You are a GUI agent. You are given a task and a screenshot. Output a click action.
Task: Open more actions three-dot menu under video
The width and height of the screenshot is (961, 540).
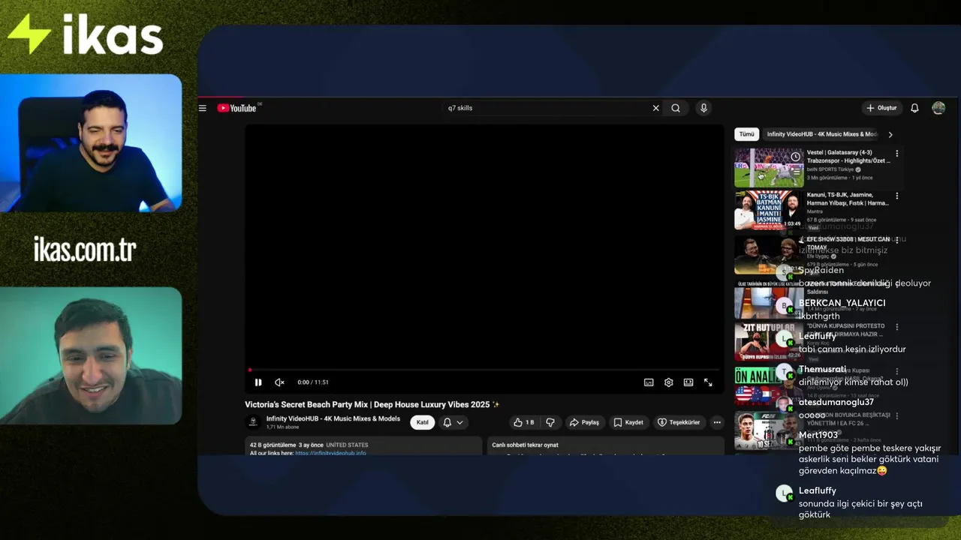point(717,422)
